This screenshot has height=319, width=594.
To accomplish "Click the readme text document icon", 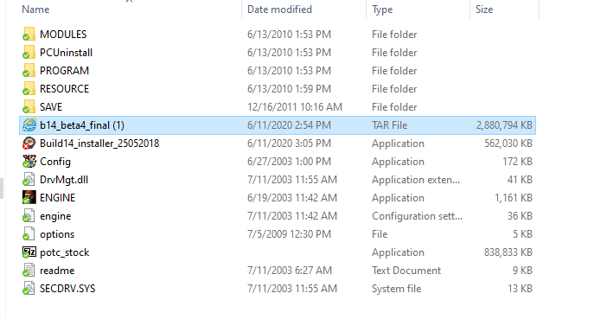I will pyautogui.click(x=29, y=271).
